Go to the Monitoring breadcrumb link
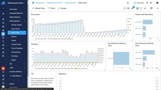The width and height of the screenshot is (161, 90). pos(40,3)
